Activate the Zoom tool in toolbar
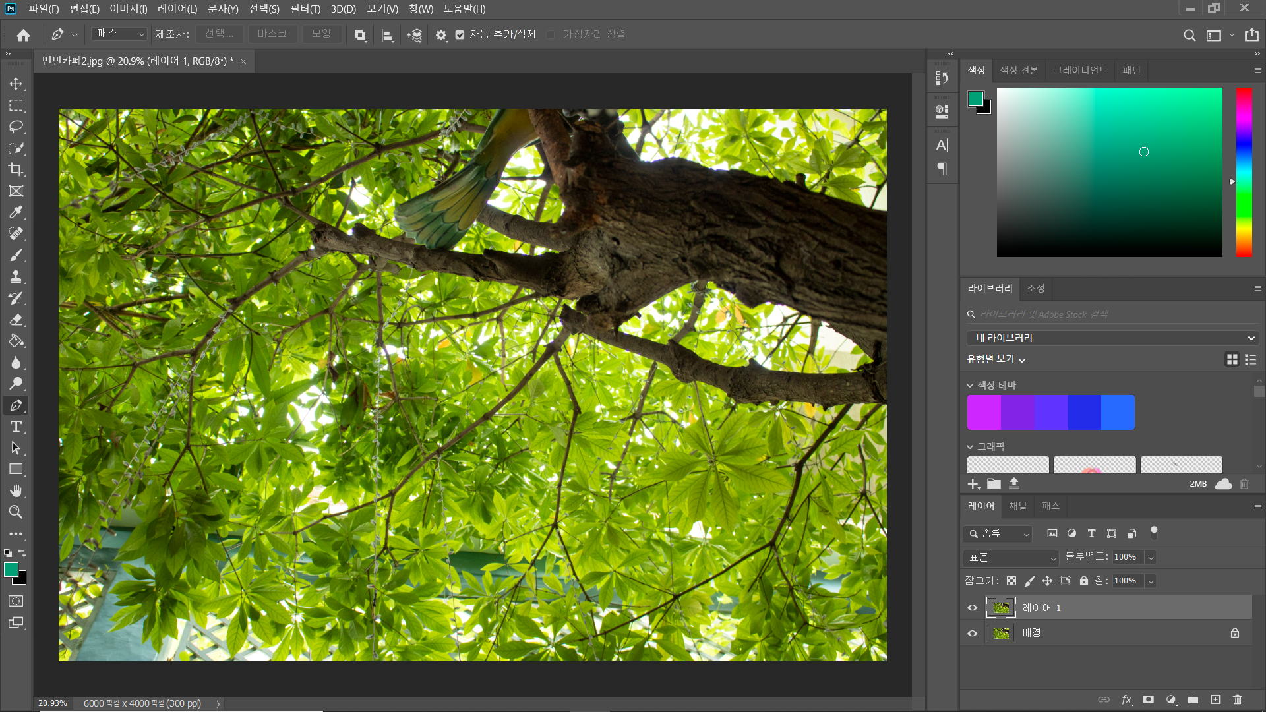 16,512
